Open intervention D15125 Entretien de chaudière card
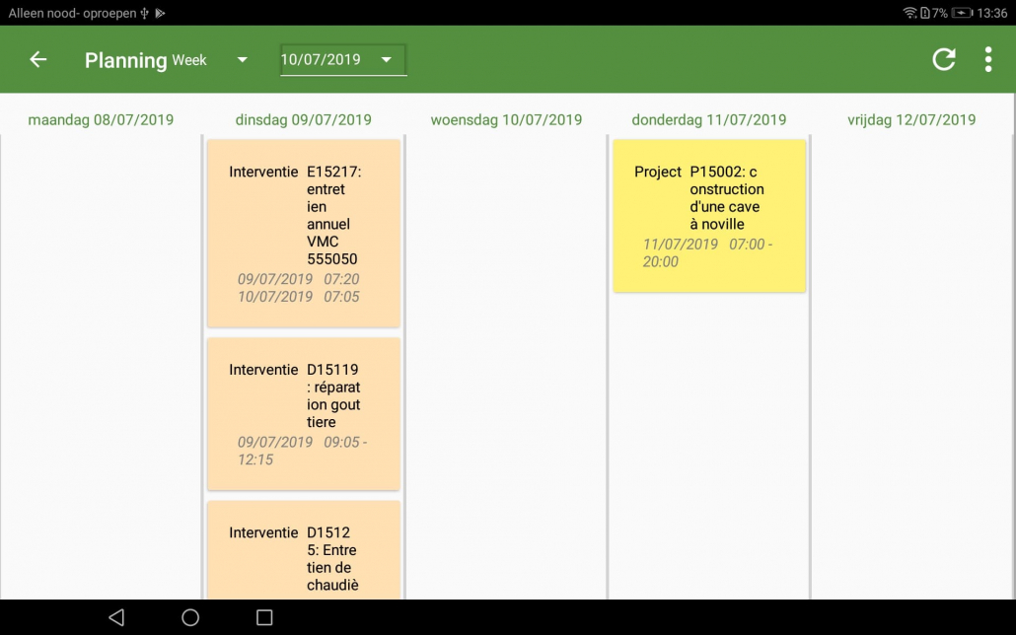This screenshot has height=635, width=1016. pyautogui.click(x=303, y=550)
